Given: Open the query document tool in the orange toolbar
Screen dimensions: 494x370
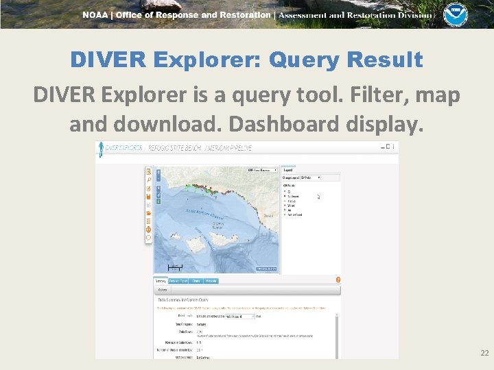Looking at the screenshot, I should [148, 172].
